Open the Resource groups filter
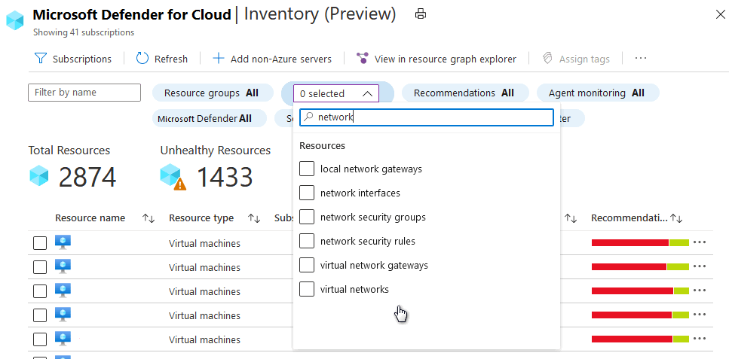 [x=211, y=93]
